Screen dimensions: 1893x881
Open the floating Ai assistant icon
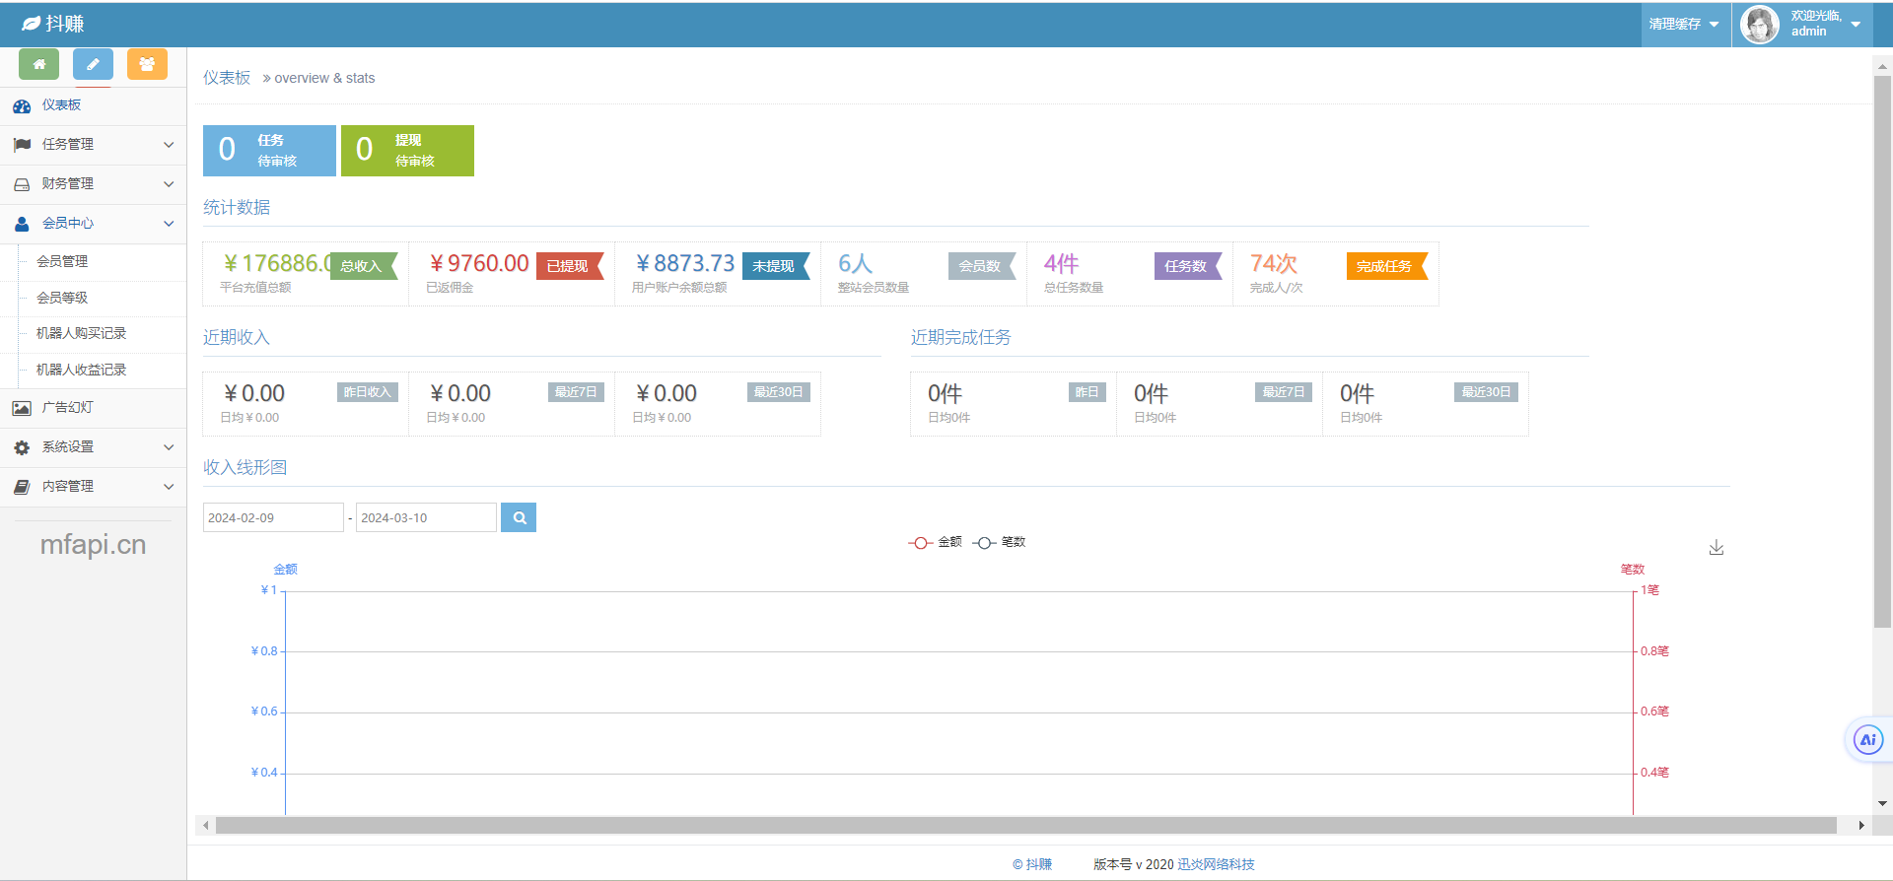pos(1867,740)
